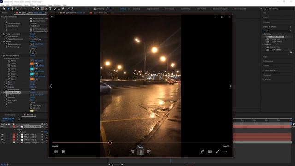
Task: Enable the Set Color checkbox
Action: point(31,108)
